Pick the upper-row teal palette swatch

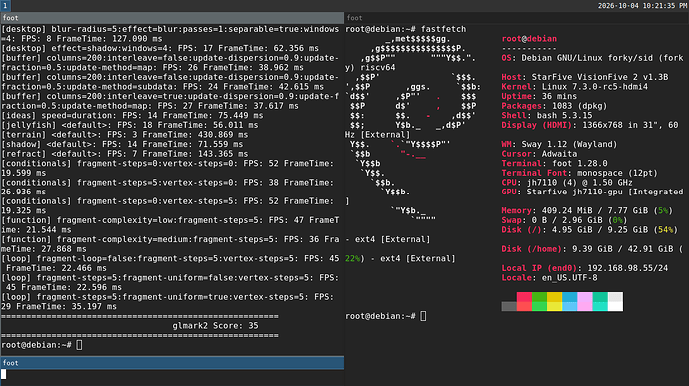[x=600, y=297]
